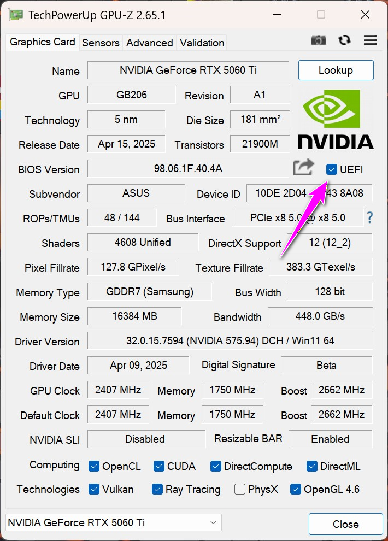This screenshot has width=388, height=541.
Task: Click the Bus Interface question mark icon
Action: click(370, 217)
